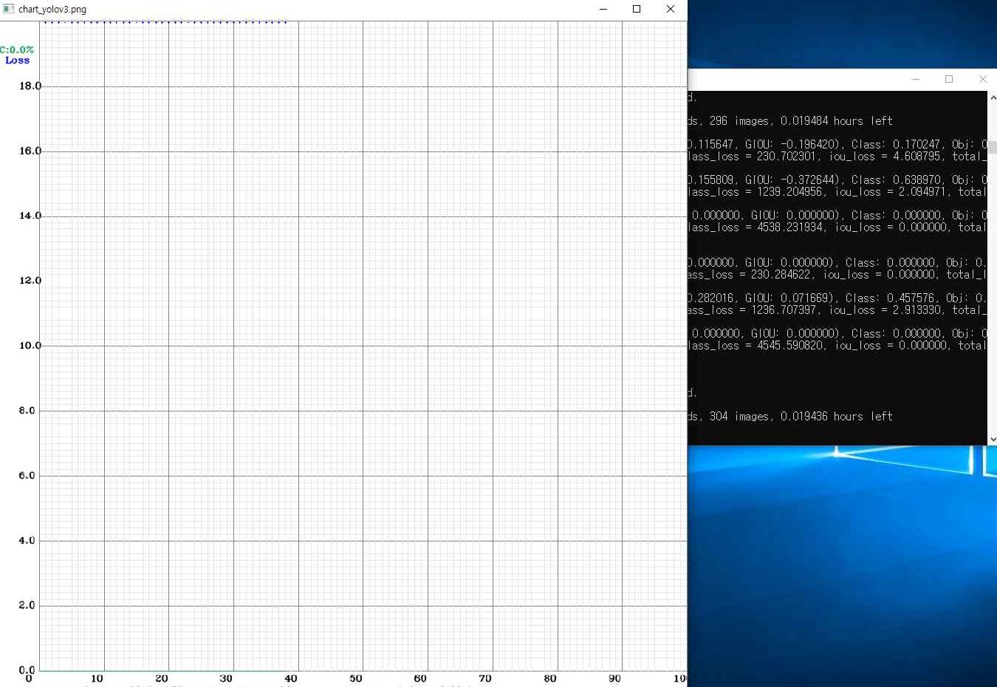Click the 70 x-axis label
The width and height of the screenshot is (997, 687).
tap(485, 678)
